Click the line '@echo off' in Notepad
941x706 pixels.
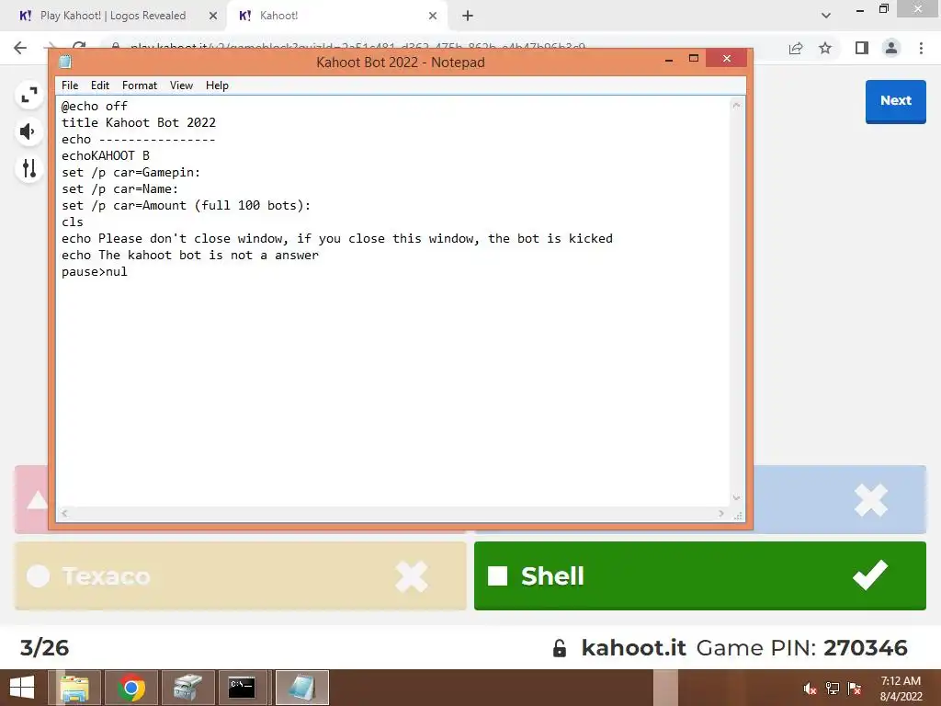[x=95, y=107]
